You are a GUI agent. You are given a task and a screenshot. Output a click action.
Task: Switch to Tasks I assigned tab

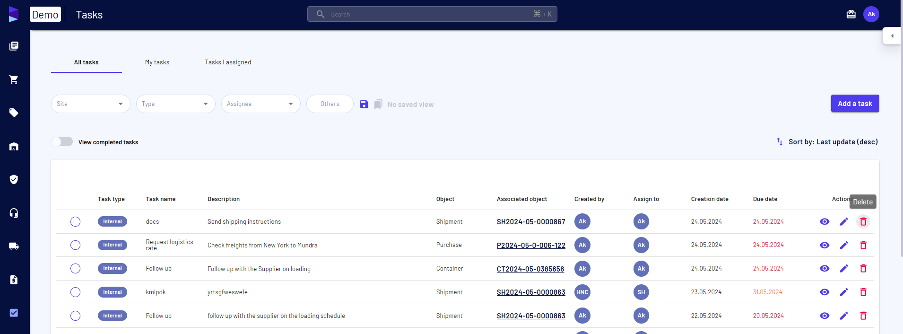(228, 62)
